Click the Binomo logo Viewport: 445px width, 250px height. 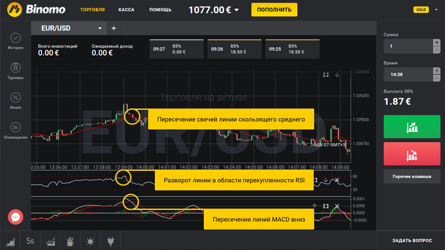(x=36, y=10)
